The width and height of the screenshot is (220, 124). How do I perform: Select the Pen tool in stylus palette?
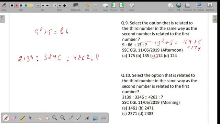click(x=6, y=118)
